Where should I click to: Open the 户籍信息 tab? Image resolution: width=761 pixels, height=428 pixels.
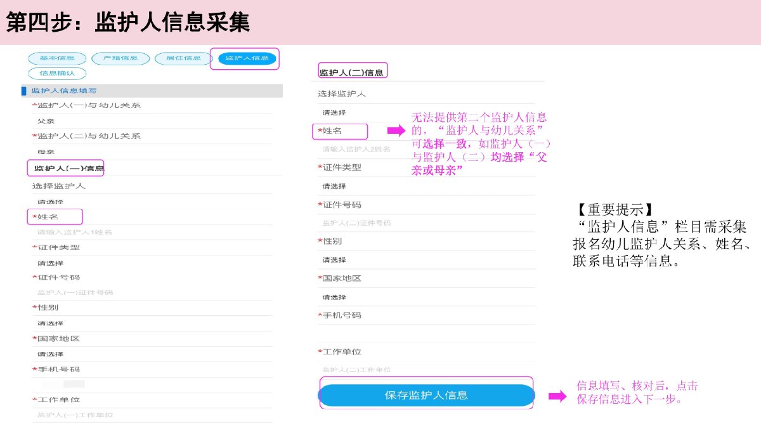[x=120, y=58]
